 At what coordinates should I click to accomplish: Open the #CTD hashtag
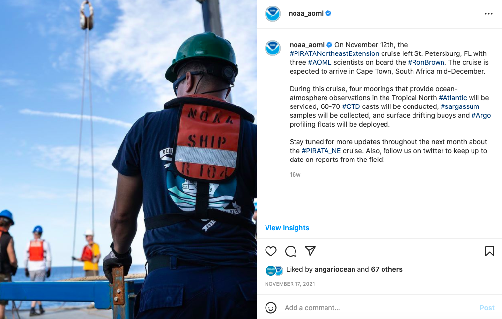(351, 106)
